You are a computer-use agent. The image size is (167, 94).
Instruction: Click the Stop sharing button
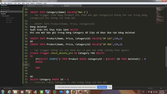pyautogui.click(x=102, y=87)
